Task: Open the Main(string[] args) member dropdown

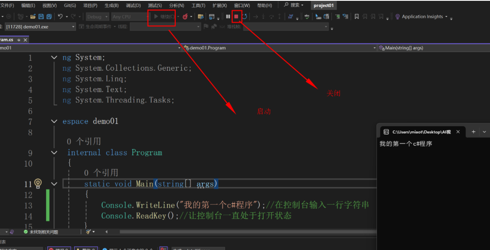Action: click(x=433, y=48)
